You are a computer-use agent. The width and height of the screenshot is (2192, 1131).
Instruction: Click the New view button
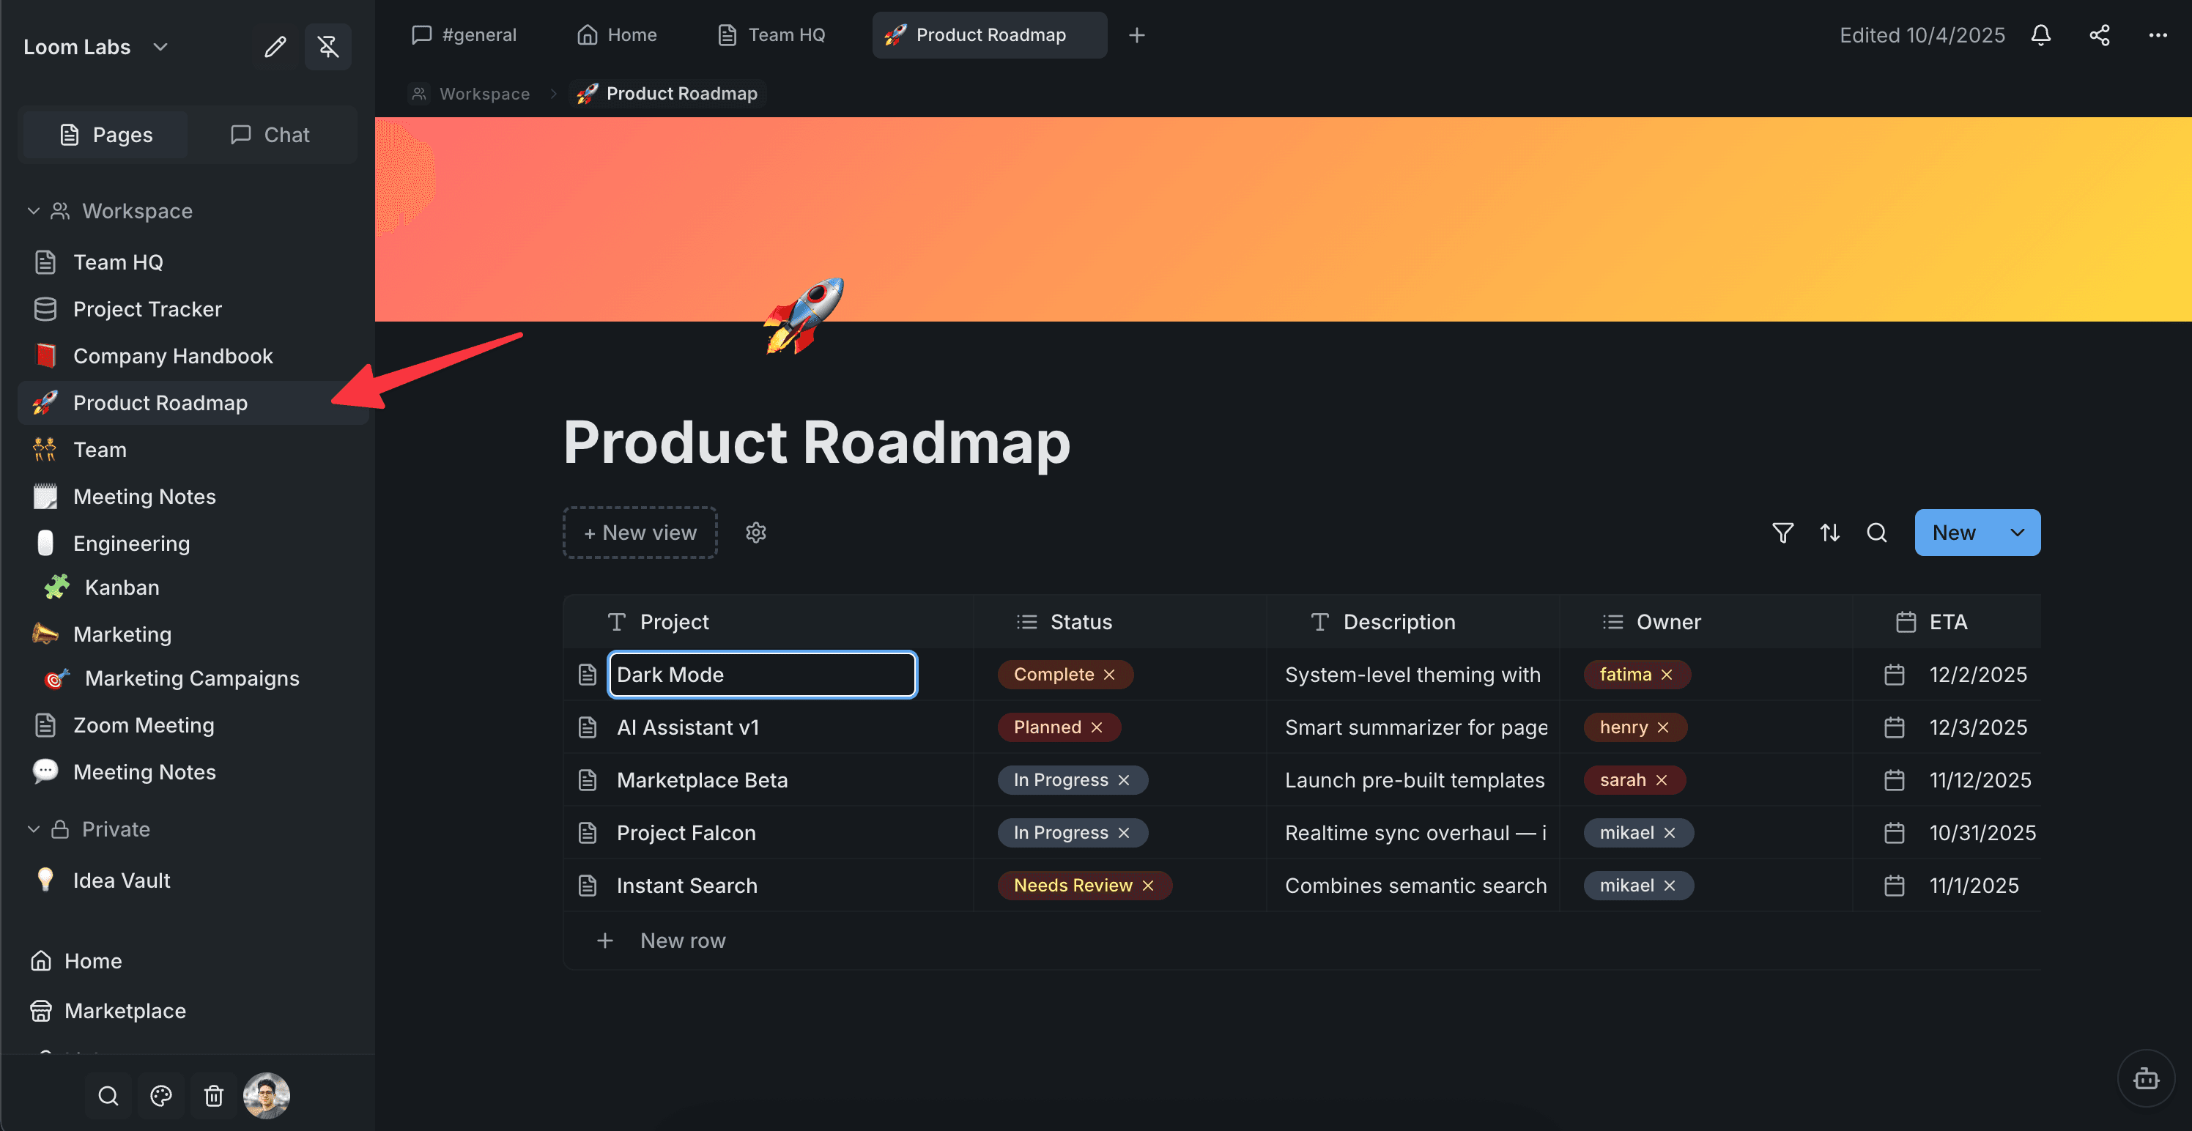[x=639, y=532]
